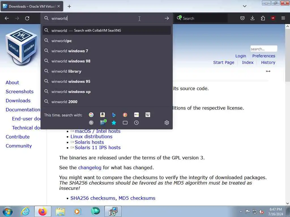Open a new browser tab

click(69, 6)
